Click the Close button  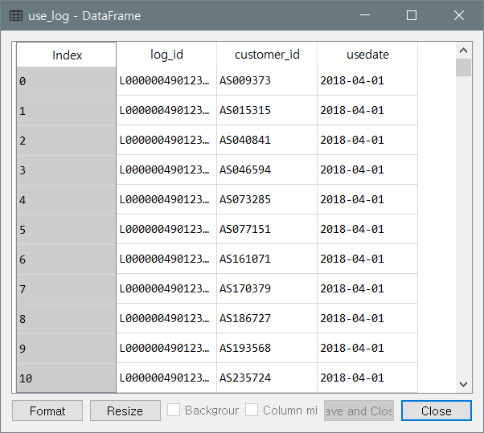coord(437,411)
